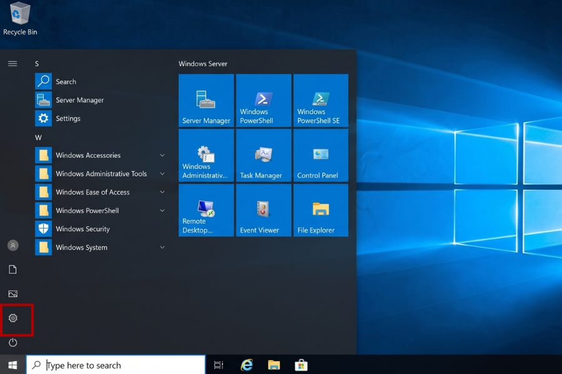Launch Internet Explorer from the taskbar
This screenshot has height=374, width=562.
click(247, 365)
